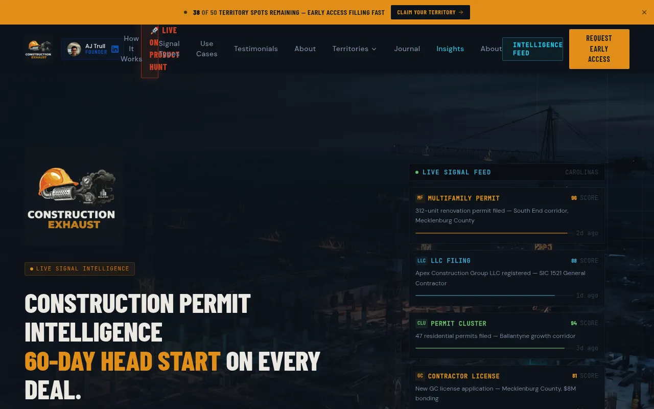Dismiss the top announcement banner
654x409 pixels.
click(x=644, y=12)
